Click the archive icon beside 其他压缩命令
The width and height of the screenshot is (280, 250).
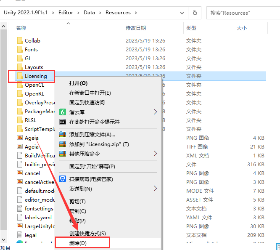[63, 154]
